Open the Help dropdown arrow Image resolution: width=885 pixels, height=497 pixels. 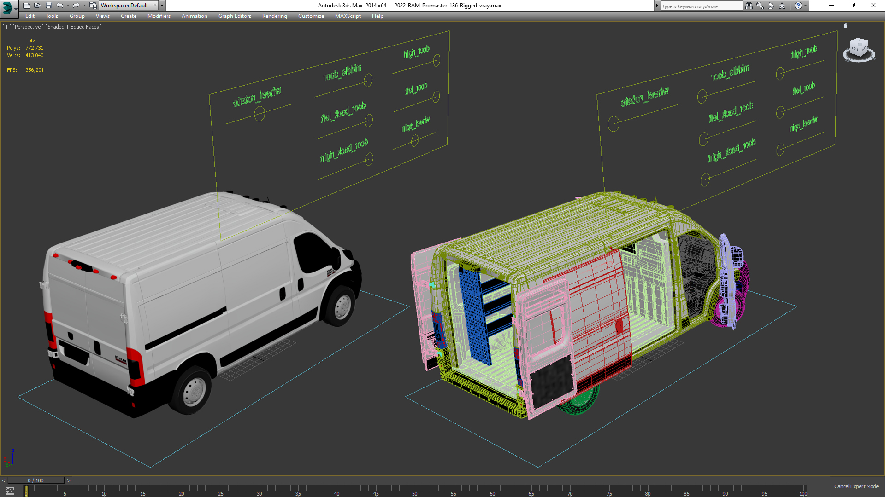(x=806, y=6)
